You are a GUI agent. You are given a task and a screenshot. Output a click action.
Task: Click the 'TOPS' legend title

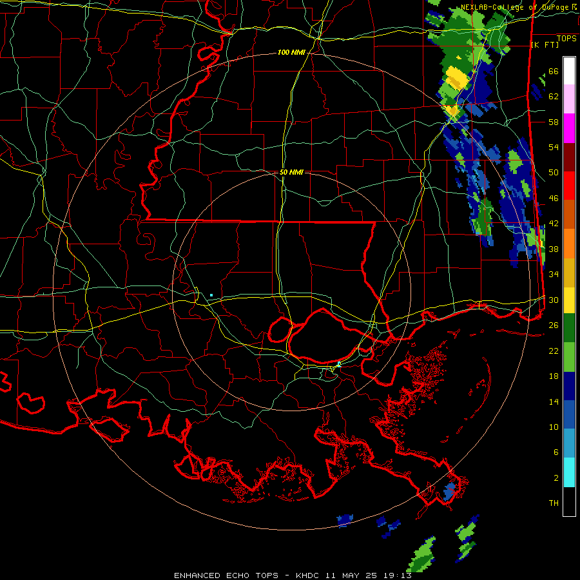pos(566,38)
